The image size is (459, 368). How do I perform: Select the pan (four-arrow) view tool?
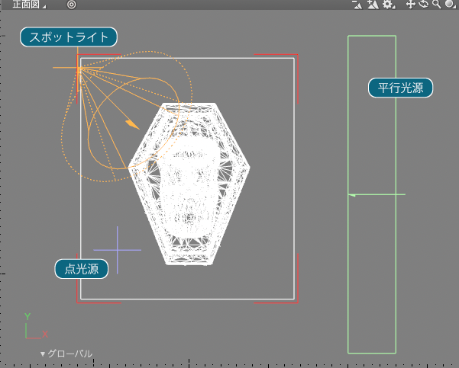(x=410, y=5)
